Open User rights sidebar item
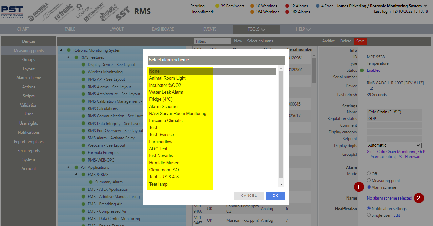 tap(28, 123)
